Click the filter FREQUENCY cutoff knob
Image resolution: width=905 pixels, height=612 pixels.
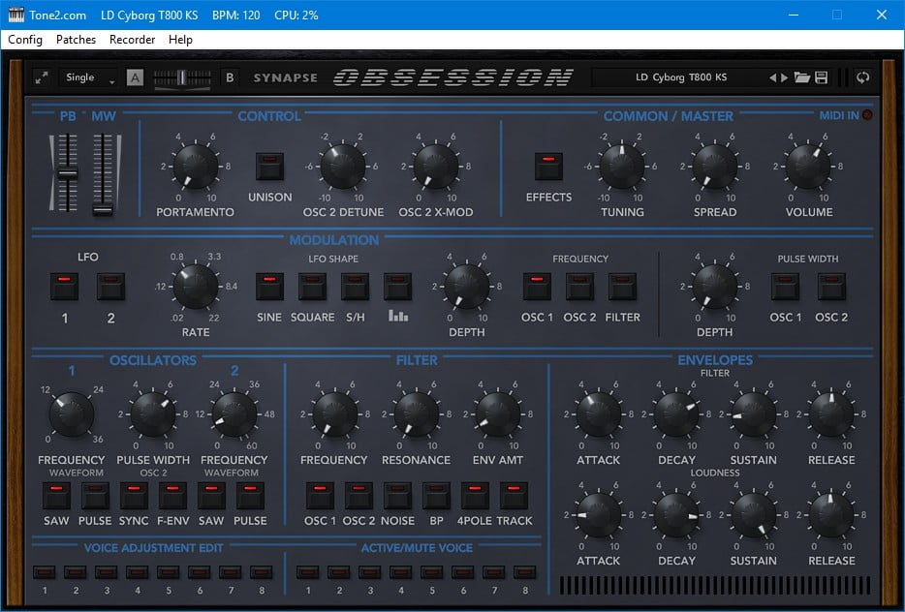click(x=334, y=414)
